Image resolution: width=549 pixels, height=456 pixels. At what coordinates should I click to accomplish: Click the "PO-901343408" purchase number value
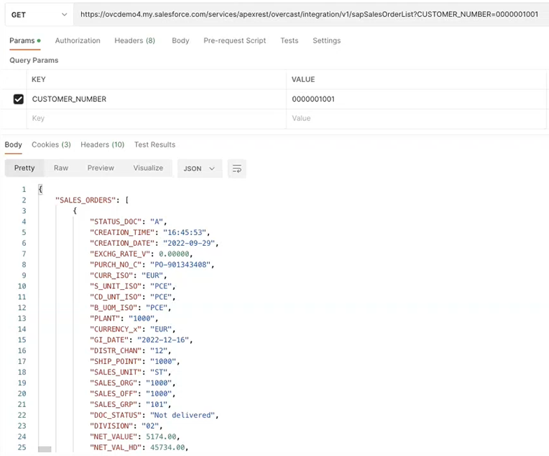click(x=180, y=265)
